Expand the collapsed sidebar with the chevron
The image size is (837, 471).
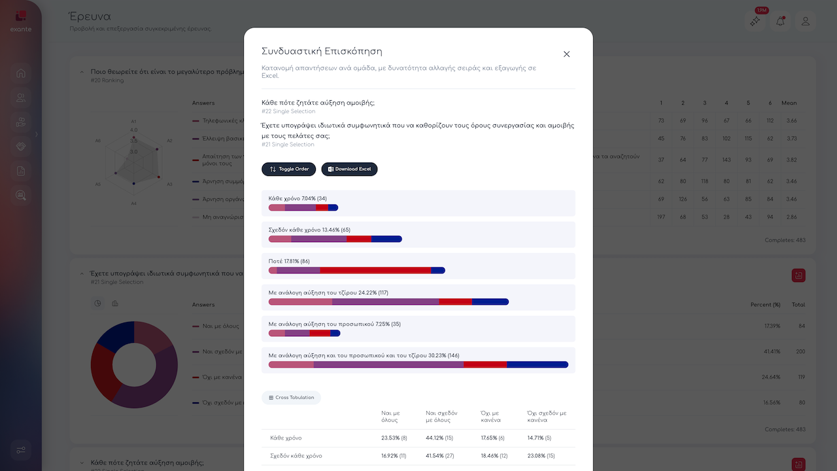(x=37, y=135)
